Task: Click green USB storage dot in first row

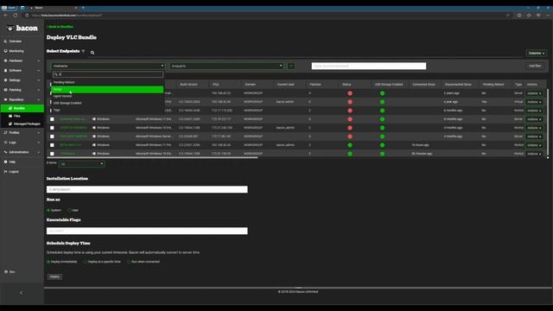Action: [x=382, y=93]
